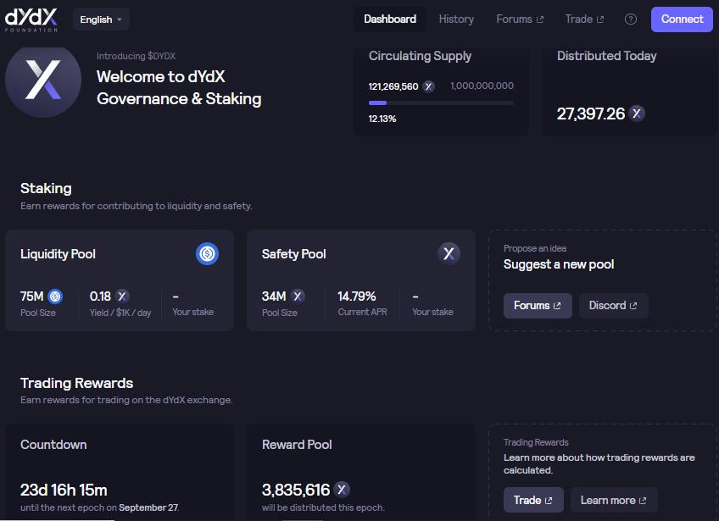Open the History tab
This screenshot has width=719, height=521.
pos(456,19)
